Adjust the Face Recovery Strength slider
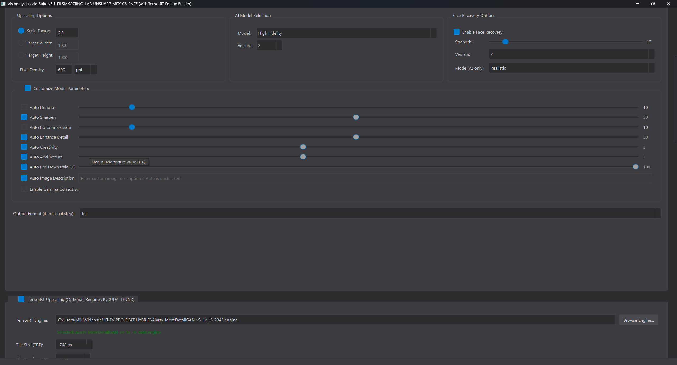Viewport: 677px width, 365px height. [505, 42]
